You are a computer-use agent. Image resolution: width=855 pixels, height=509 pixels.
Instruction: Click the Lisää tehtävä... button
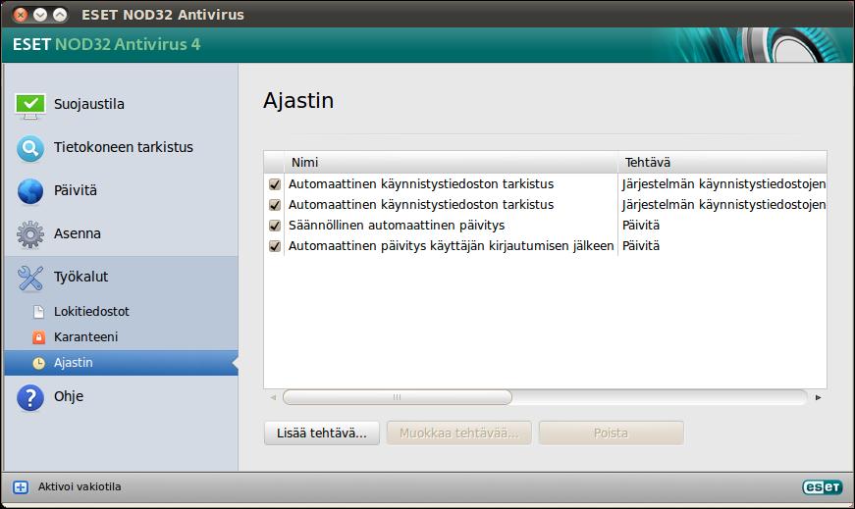coord(322,433)
